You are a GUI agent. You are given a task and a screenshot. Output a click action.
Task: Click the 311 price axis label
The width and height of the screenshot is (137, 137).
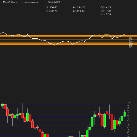tap(129, 127)
